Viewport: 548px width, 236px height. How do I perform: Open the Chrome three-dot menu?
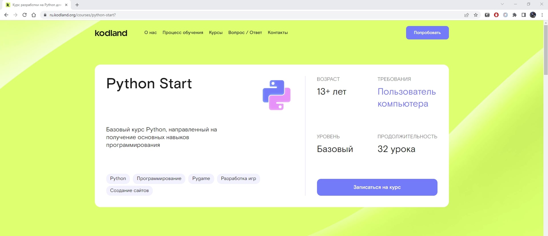542,15
